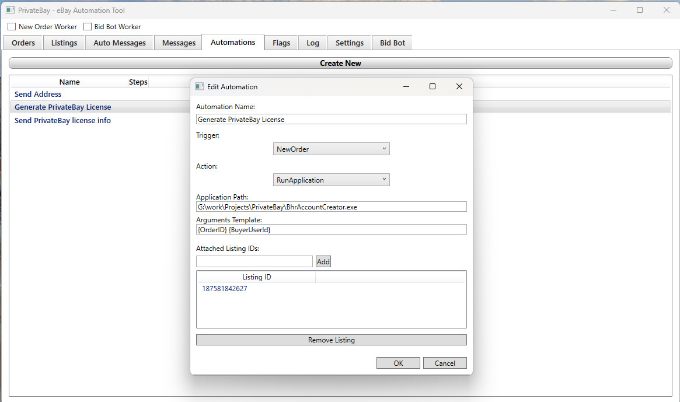This screenshot has width=680, height=402.
Task: Select the Send Address automation
Action: [x=38, y=94]
